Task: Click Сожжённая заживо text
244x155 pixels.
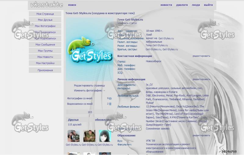Action: click(x=157, y=129)
